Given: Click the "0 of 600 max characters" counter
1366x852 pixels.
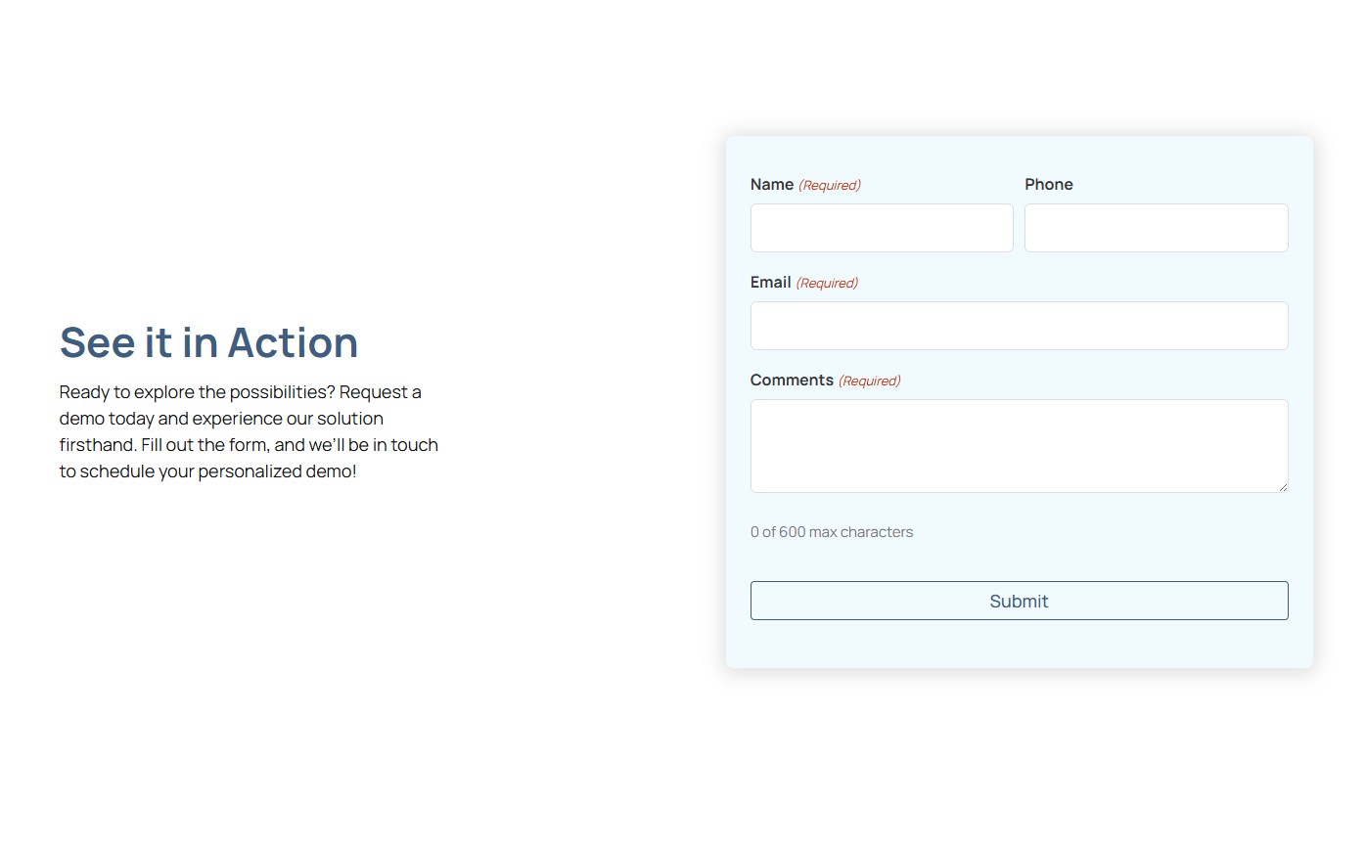Looking at the screenshot, I should coord(832,532).
